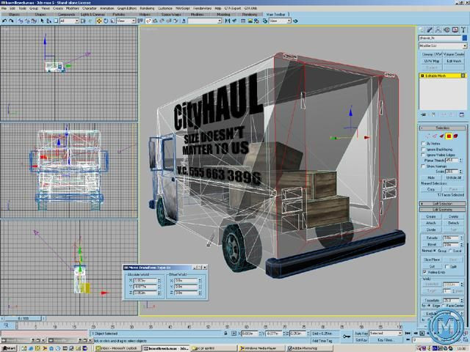Image resolution: width=470 pixels, height=352 pixels.
Task: Click the Tessellate button
Action: click(x=432, y=300)
